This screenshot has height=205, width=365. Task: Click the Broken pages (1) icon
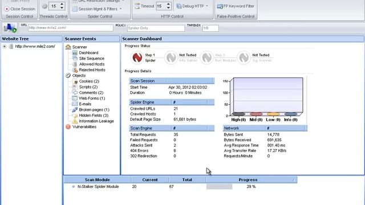[x=75, y=110]
